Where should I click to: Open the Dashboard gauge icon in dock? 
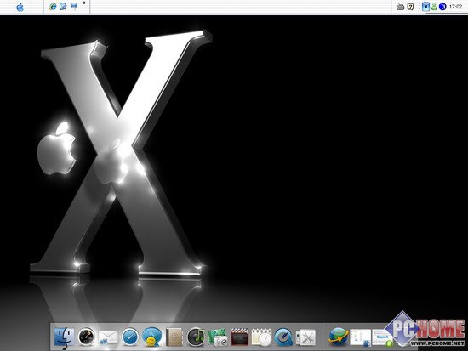pos(86,337)
